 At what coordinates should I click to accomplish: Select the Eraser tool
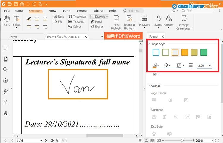(97, 27)
